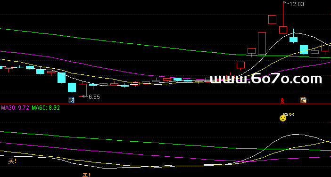Click the 12.83 high price label

297,4
